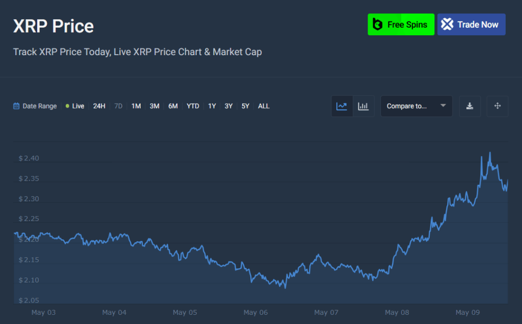
Task: Select the 5Y time range
Action: 245,106
